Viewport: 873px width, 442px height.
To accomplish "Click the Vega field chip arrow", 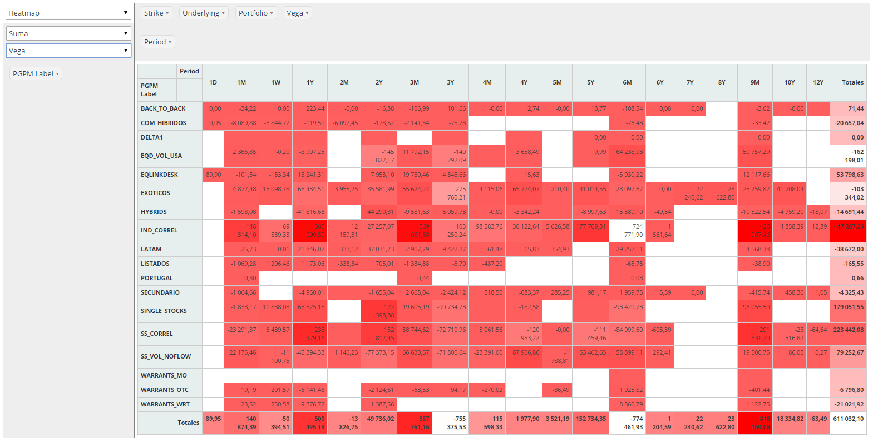I will tap(307, 13).
